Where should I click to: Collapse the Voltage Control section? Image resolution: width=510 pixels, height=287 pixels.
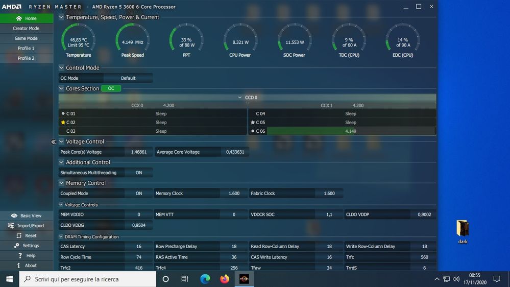61,141
